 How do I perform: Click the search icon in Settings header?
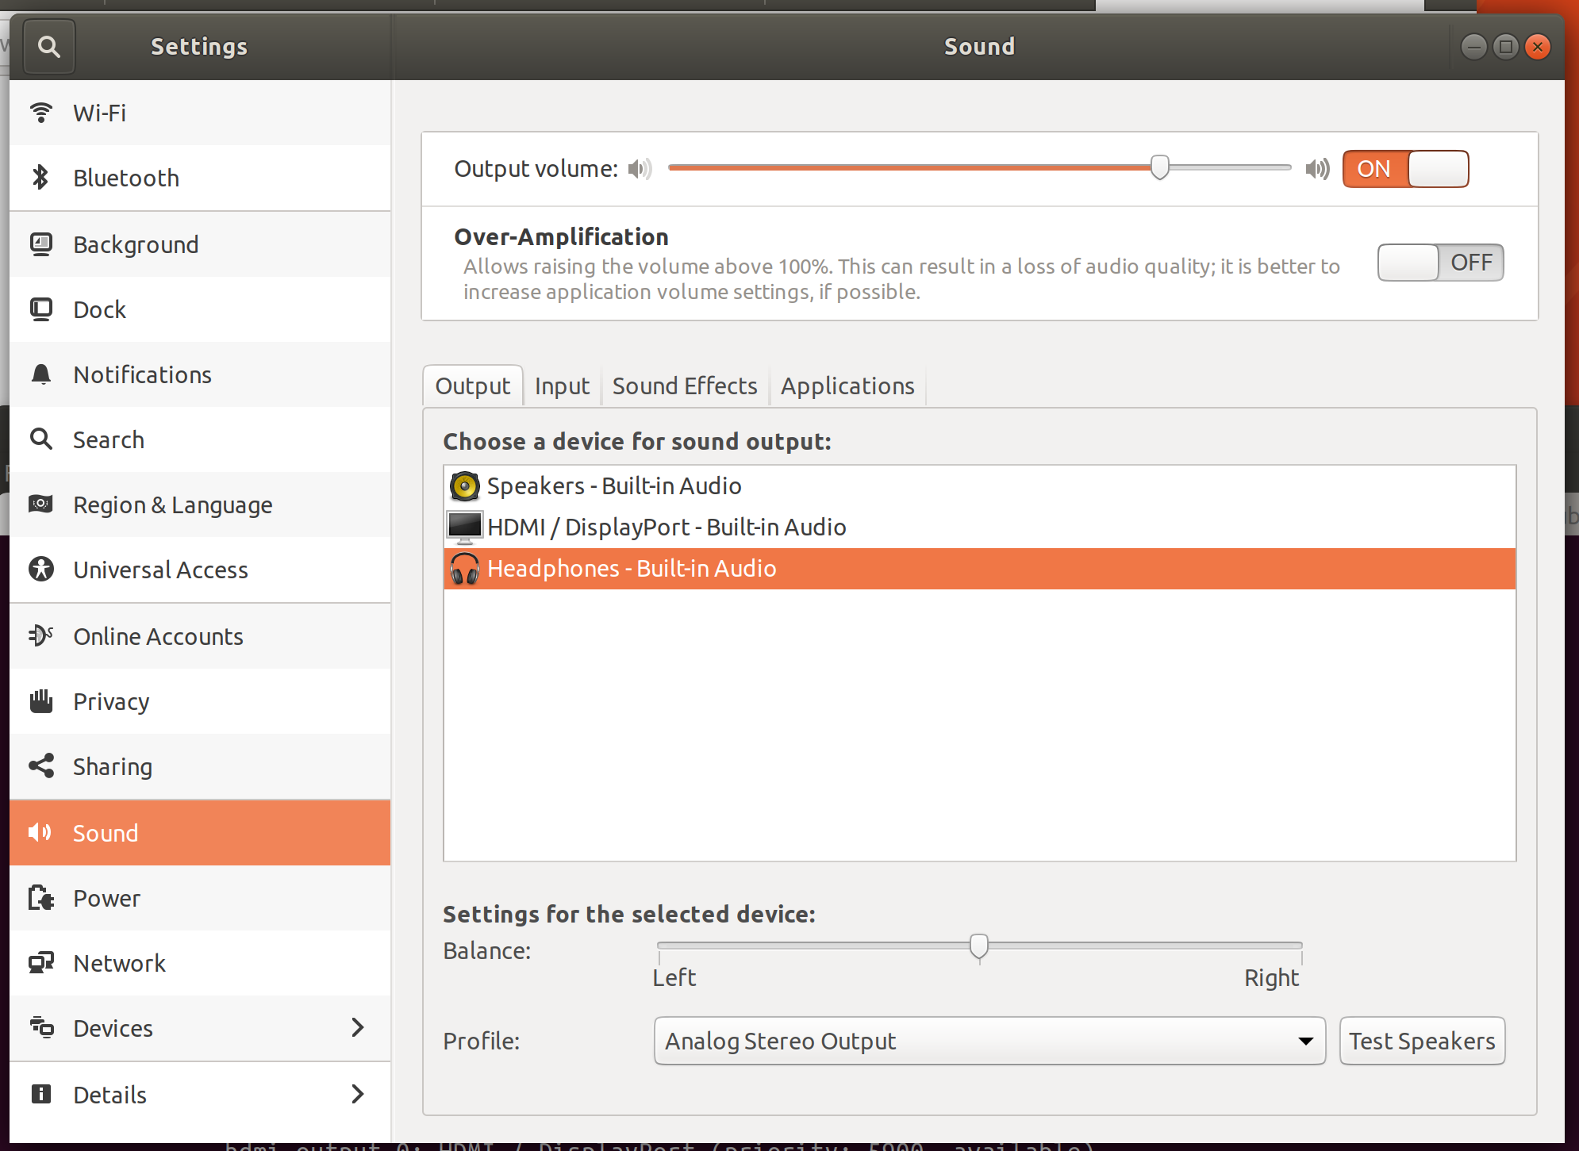click(x=49, y=46)
